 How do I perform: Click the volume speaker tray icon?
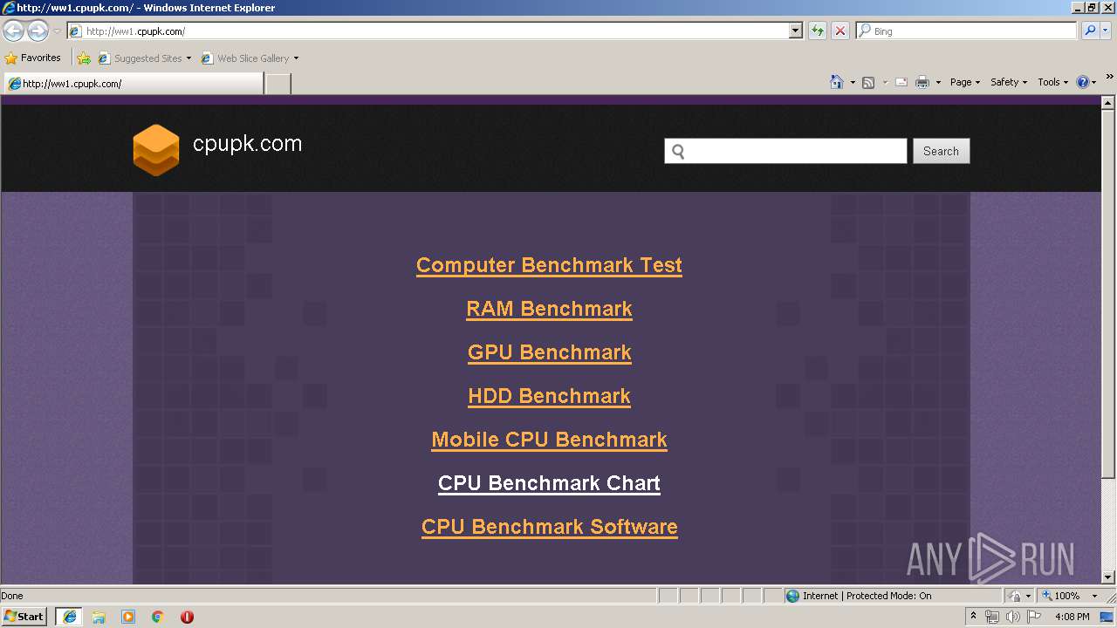[x=1012, y=617]
